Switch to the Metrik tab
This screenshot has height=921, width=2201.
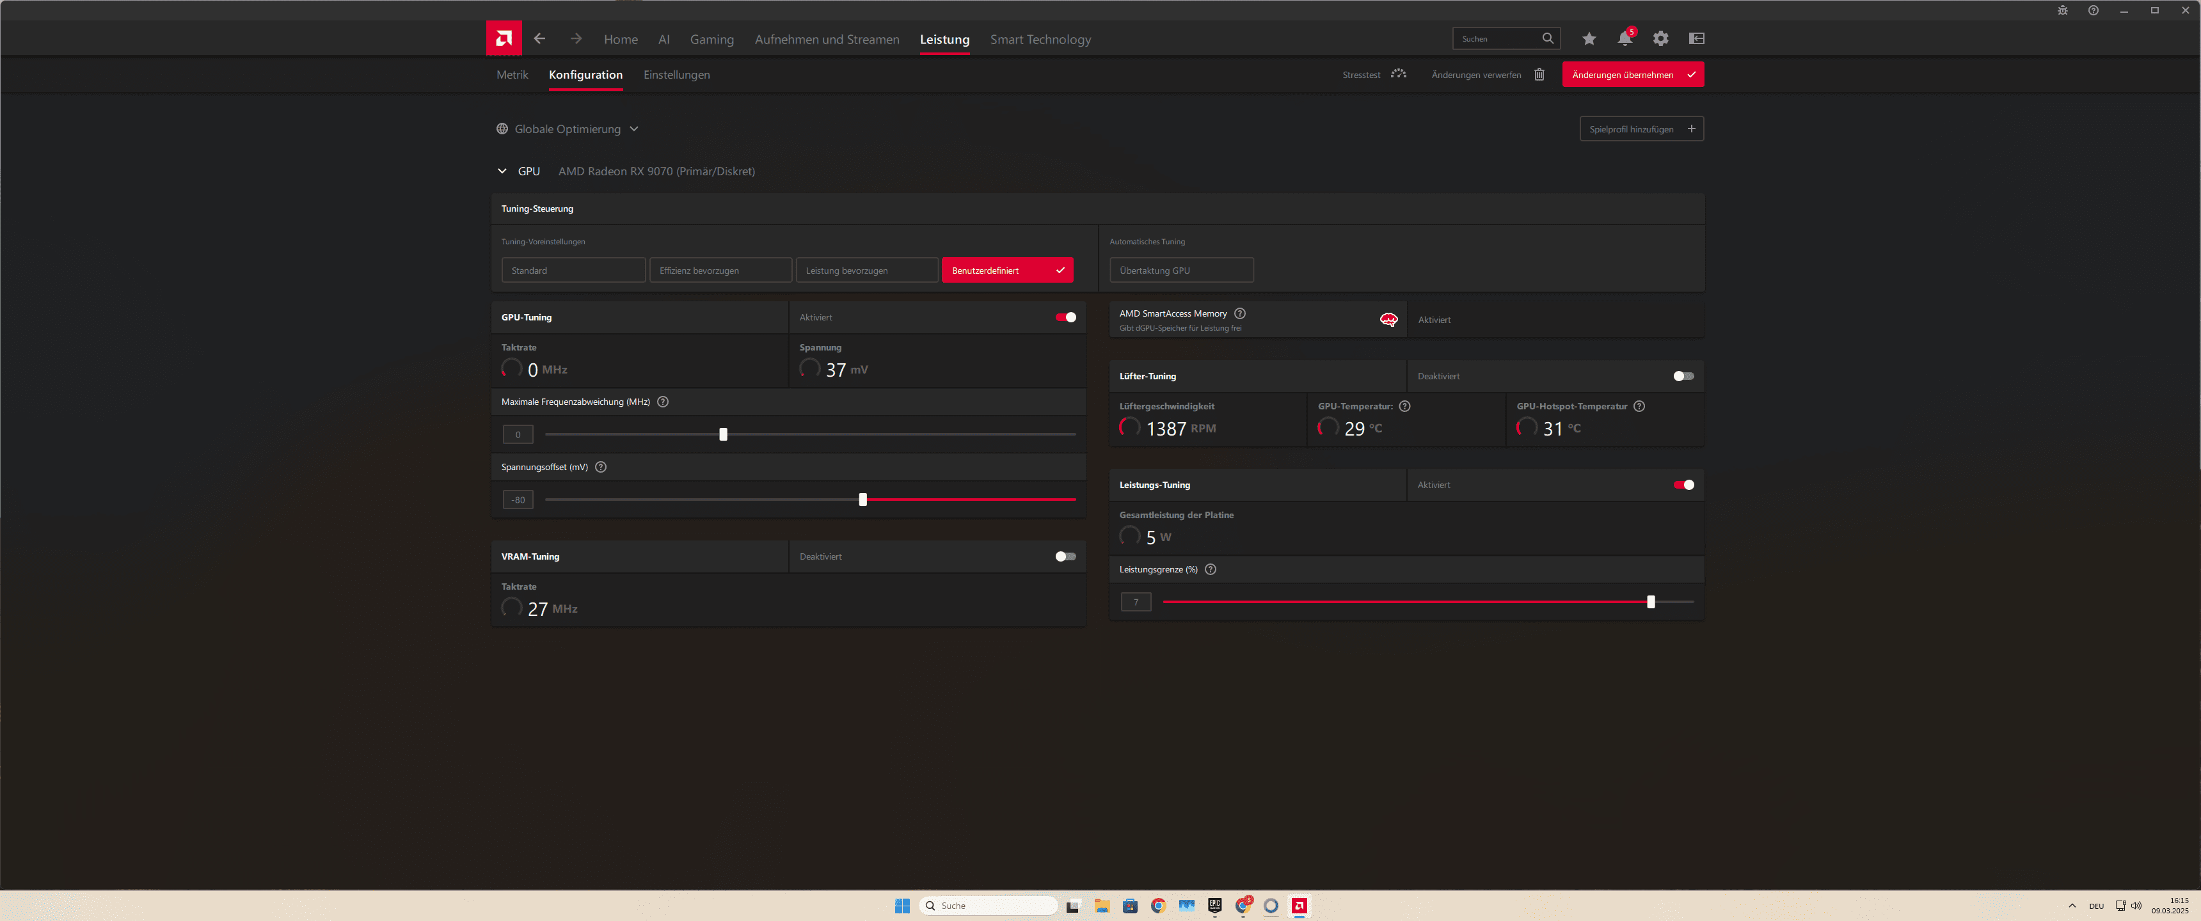tap(512, 74)
